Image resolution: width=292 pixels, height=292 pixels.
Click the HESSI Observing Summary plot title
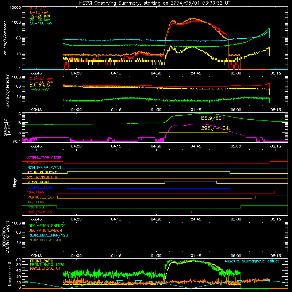(x=155, y=3)
